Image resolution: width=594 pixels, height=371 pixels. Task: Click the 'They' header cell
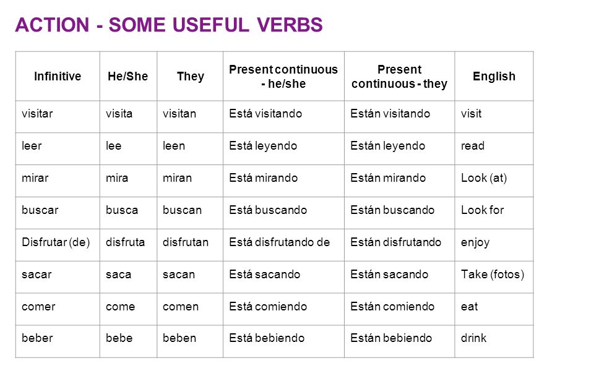(x=190, y=76)
